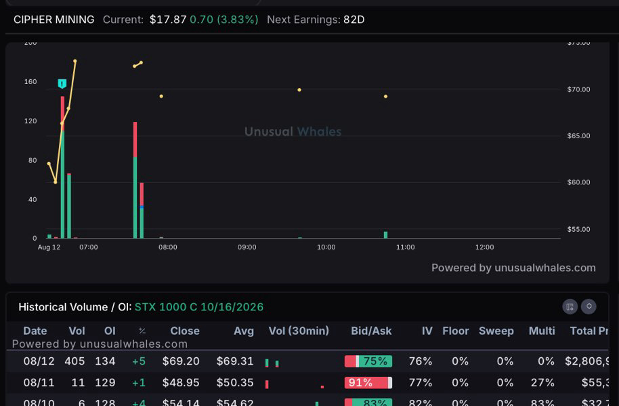Click the $17.87 current price

coord(168,20)
